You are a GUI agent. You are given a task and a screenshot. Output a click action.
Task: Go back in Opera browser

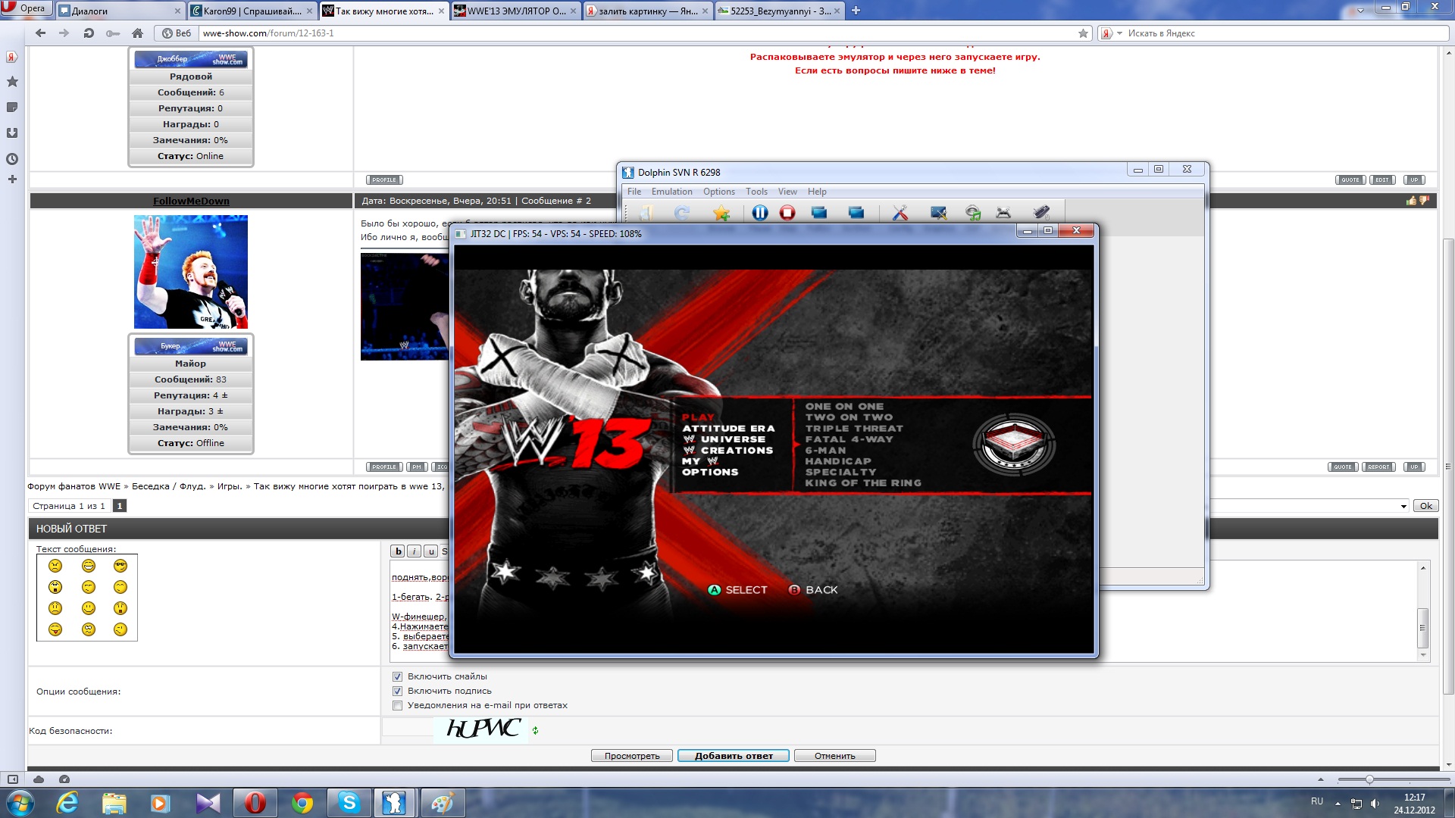41,33
